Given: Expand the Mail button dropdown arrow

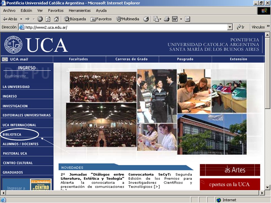Looking at the screenshot, I should click(x=160, y=19).
